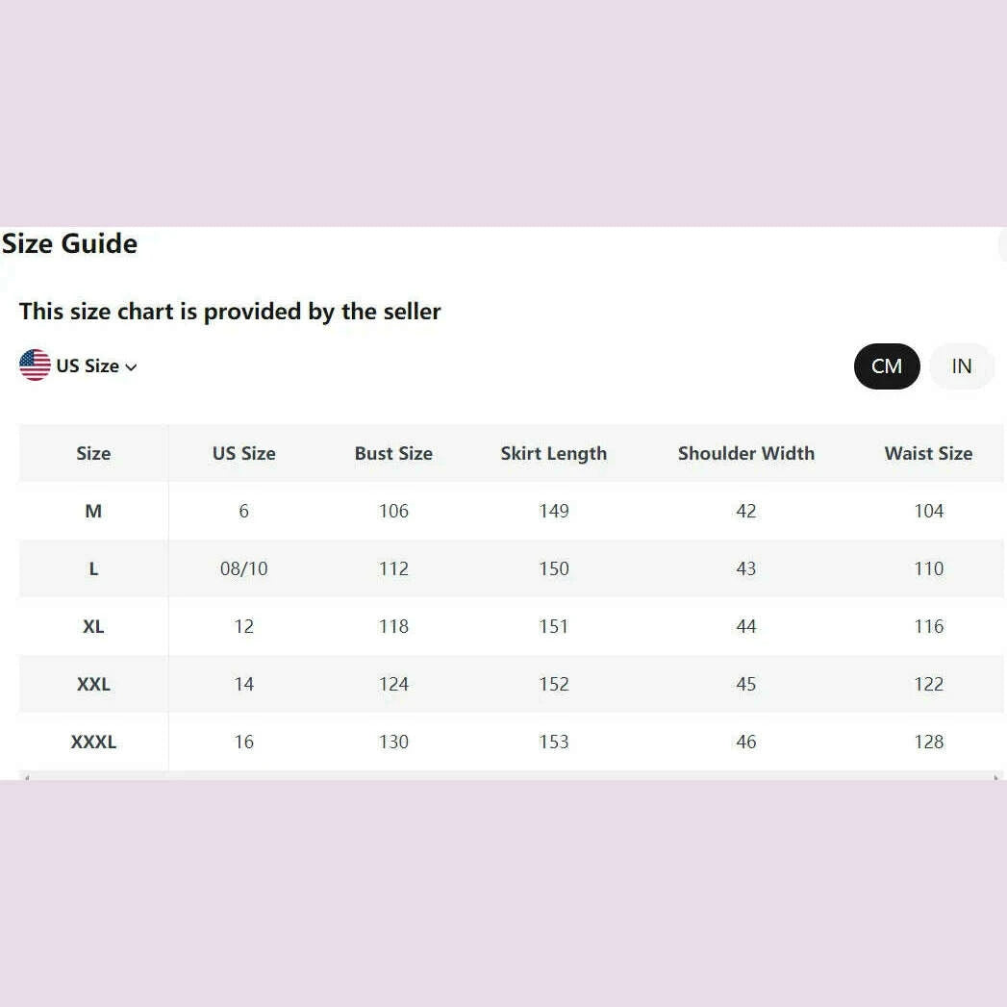Click the table's right scroll arrow

point(996,777)
